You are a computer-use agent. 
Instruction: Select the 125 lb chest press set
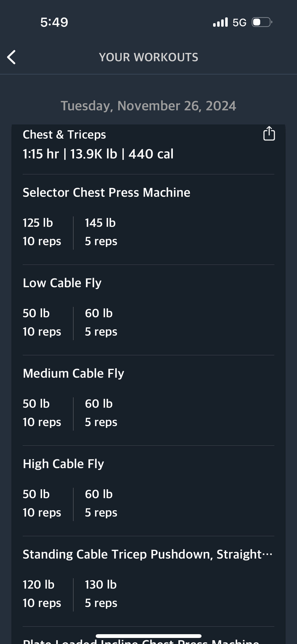[42, 232]
